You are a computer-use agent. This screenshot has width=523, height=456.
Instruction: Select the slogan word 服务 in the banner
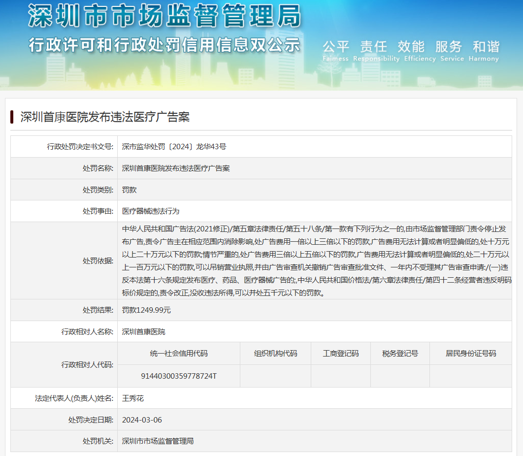(449, 47)
